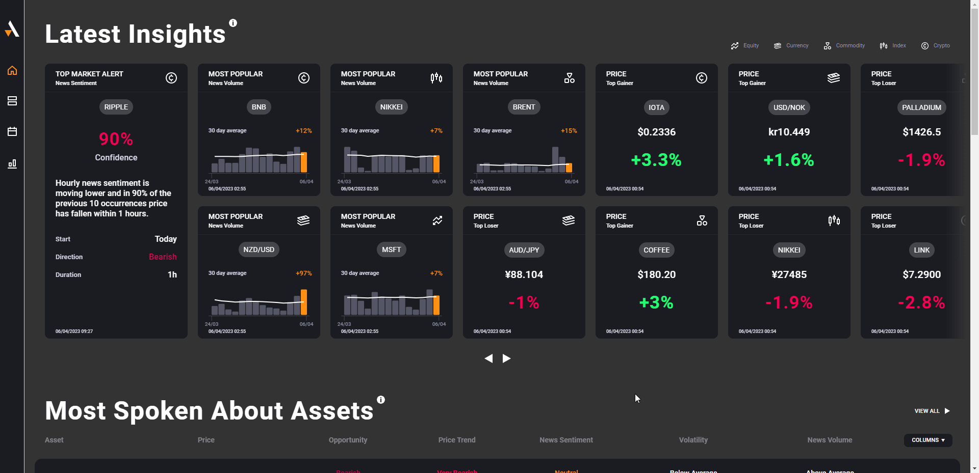Click the currency icon on the USD/NOK card
The image size is (979, 473).
[834, 77]
